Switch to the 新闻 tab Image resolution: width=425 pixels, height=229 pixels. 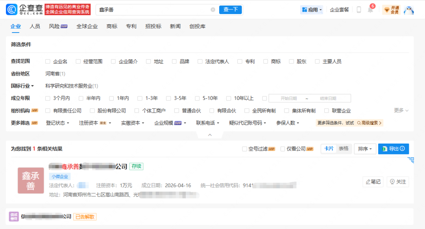pyautogui.click(x=175, y=26)
